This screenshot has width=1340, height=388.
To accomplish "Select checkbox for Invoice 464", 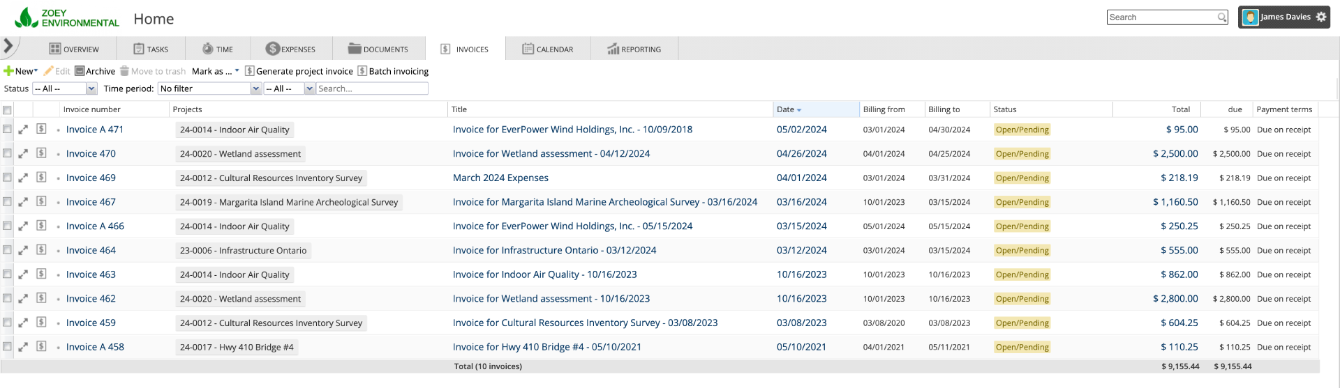I will 7,250.
